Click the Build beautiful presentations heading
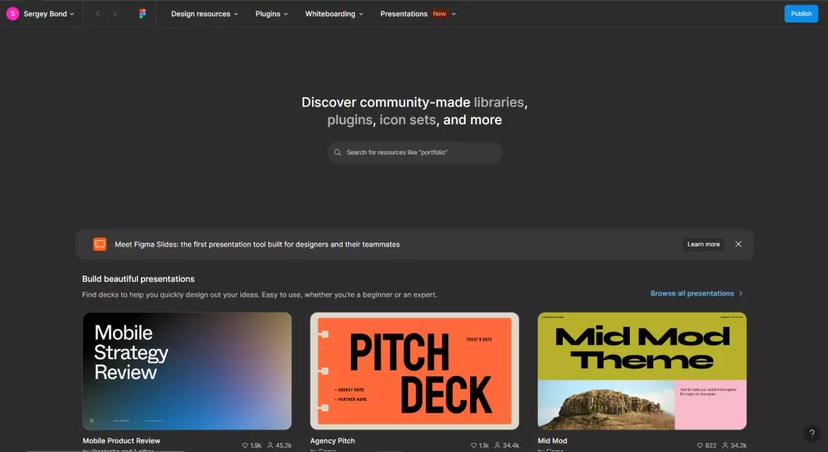 (x=139, y=279)
